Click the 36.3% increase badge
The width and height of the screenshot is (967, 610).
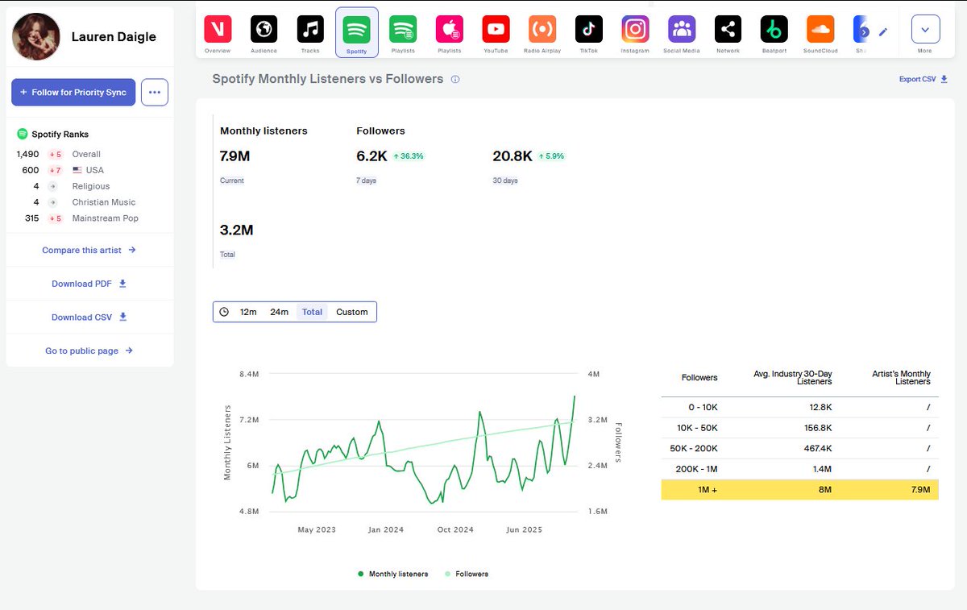409,156
